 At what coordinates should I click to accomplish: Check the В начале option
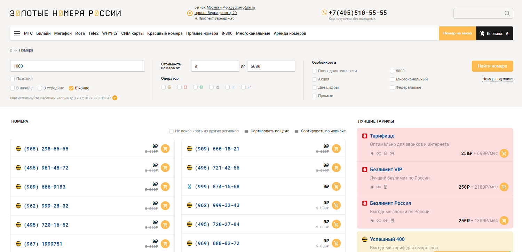click(13, 88)
